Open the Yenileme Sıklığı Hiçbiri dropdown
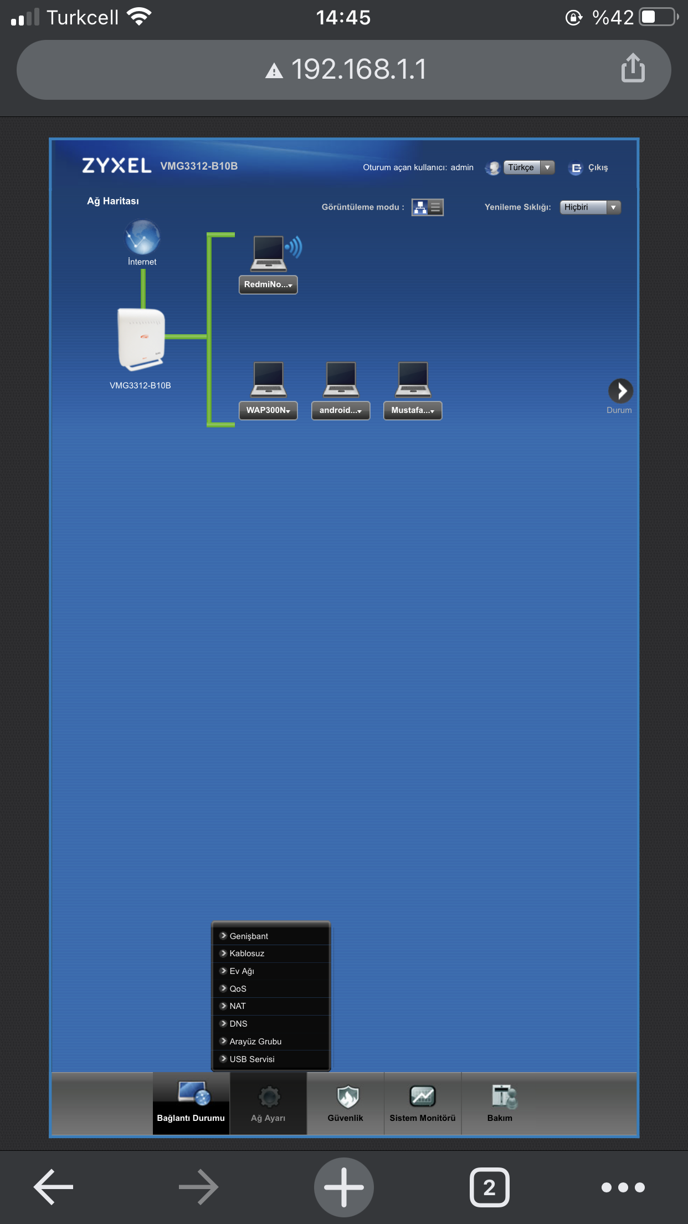 click(590, 207)
